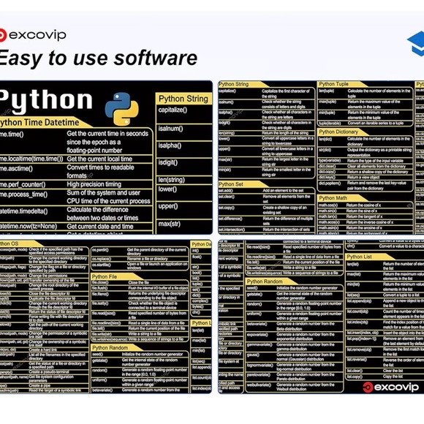The image size is (424, 424).
Task: Click the 'Copy the list' description
Action: pyautogui.click(x=393, y=376)
